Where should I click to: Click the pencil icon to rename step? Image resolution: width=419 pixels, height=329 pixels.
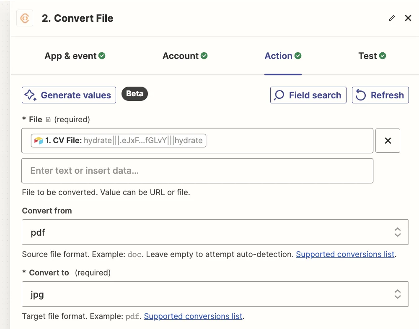coord(392,18)
